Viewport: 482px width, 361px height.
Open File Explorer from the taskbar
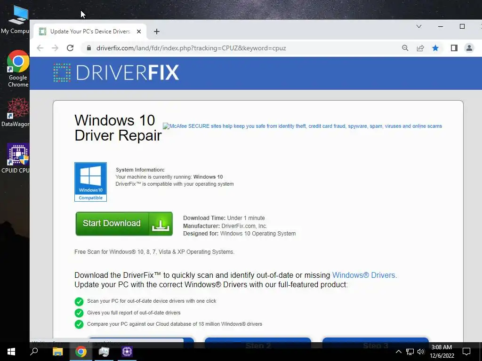(57, 352)
